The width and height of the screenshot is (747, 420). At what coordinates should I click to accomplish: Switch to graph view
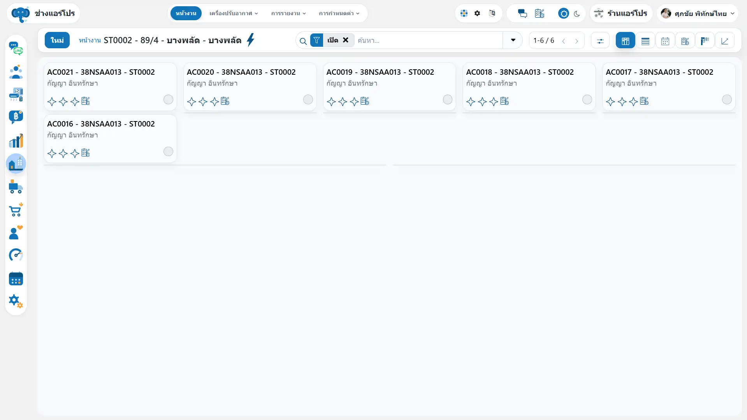[724, 40]
